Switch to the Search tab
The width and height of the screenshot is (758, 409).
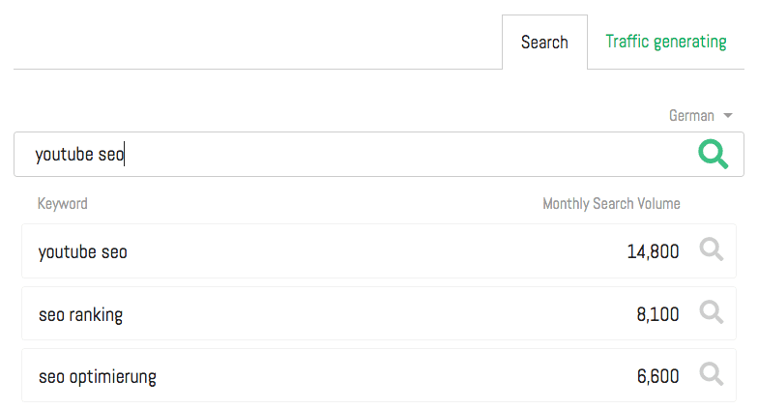click(544, 43)
